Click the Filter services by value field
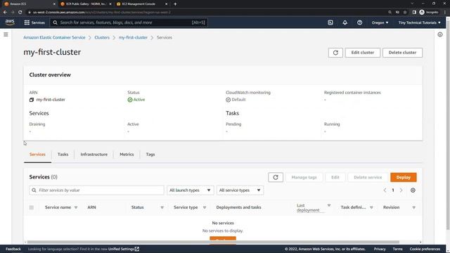The image size is (450, 253). click(x=96, y=190)
